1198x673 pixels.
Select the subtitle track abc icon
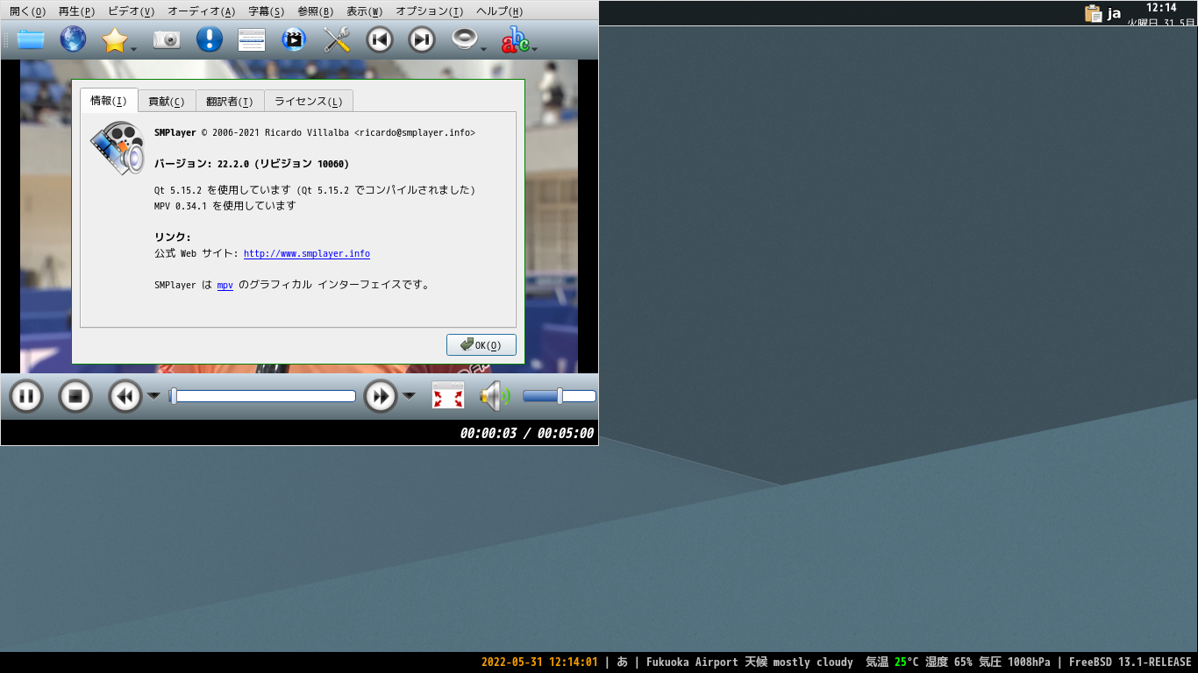(x=516, y=39)
